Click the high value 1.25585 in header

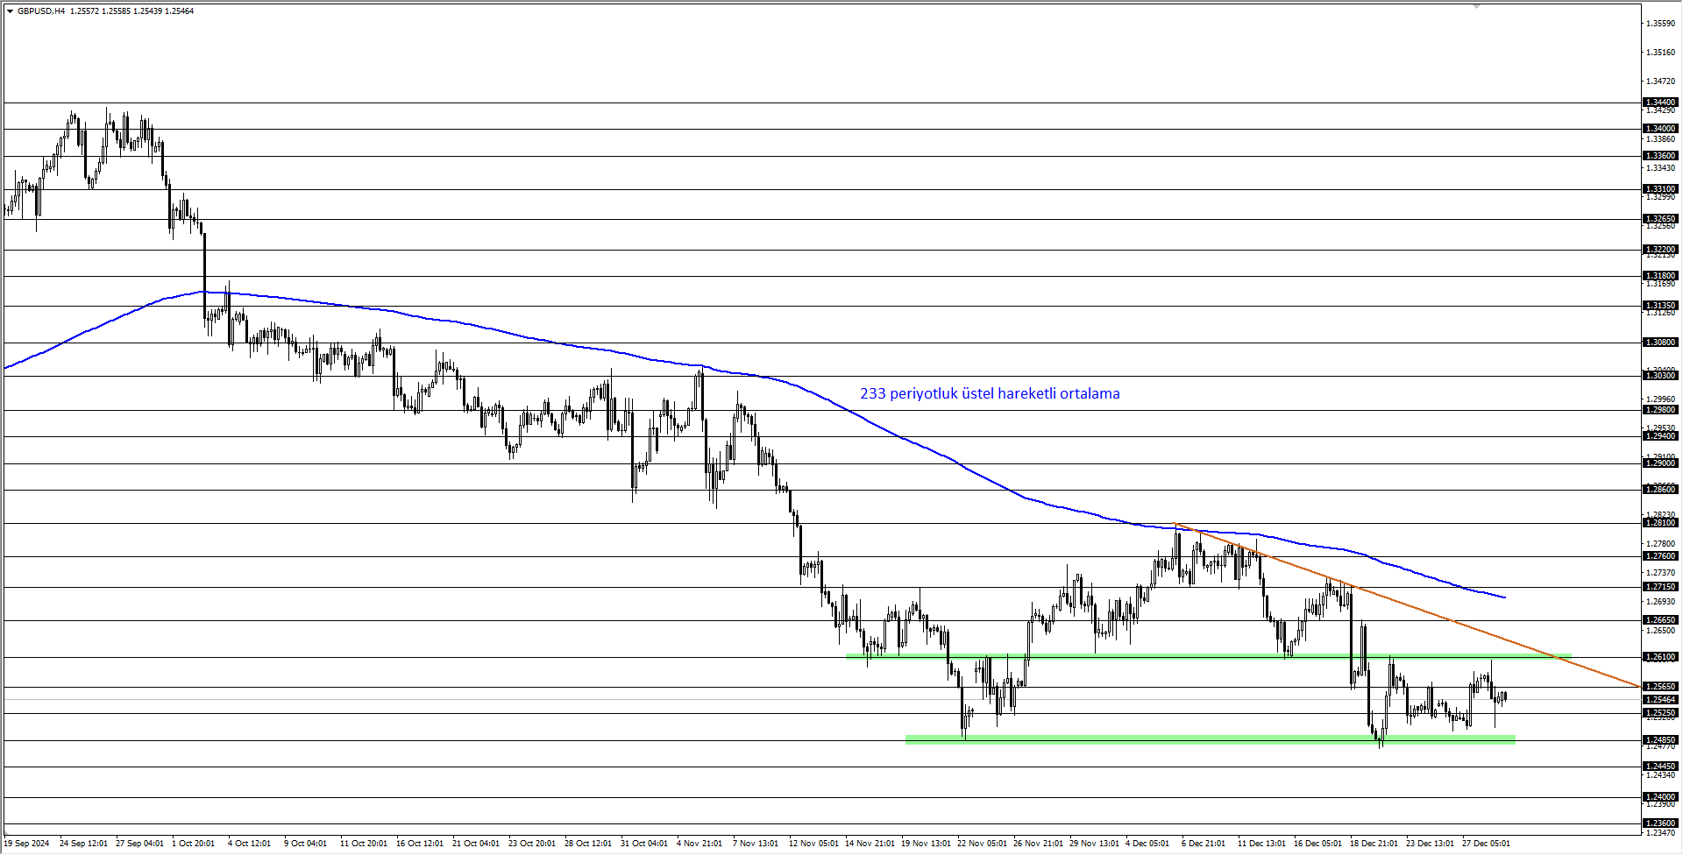coord(117,11)
